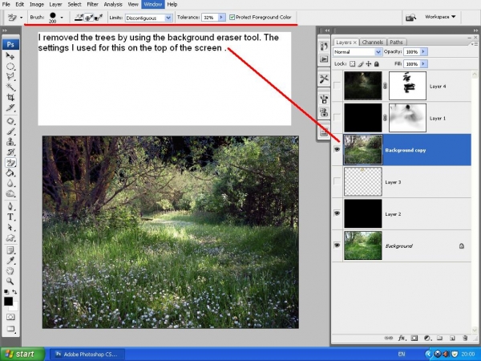
Task: Select the Hand tool
Action: click(10, 271)
